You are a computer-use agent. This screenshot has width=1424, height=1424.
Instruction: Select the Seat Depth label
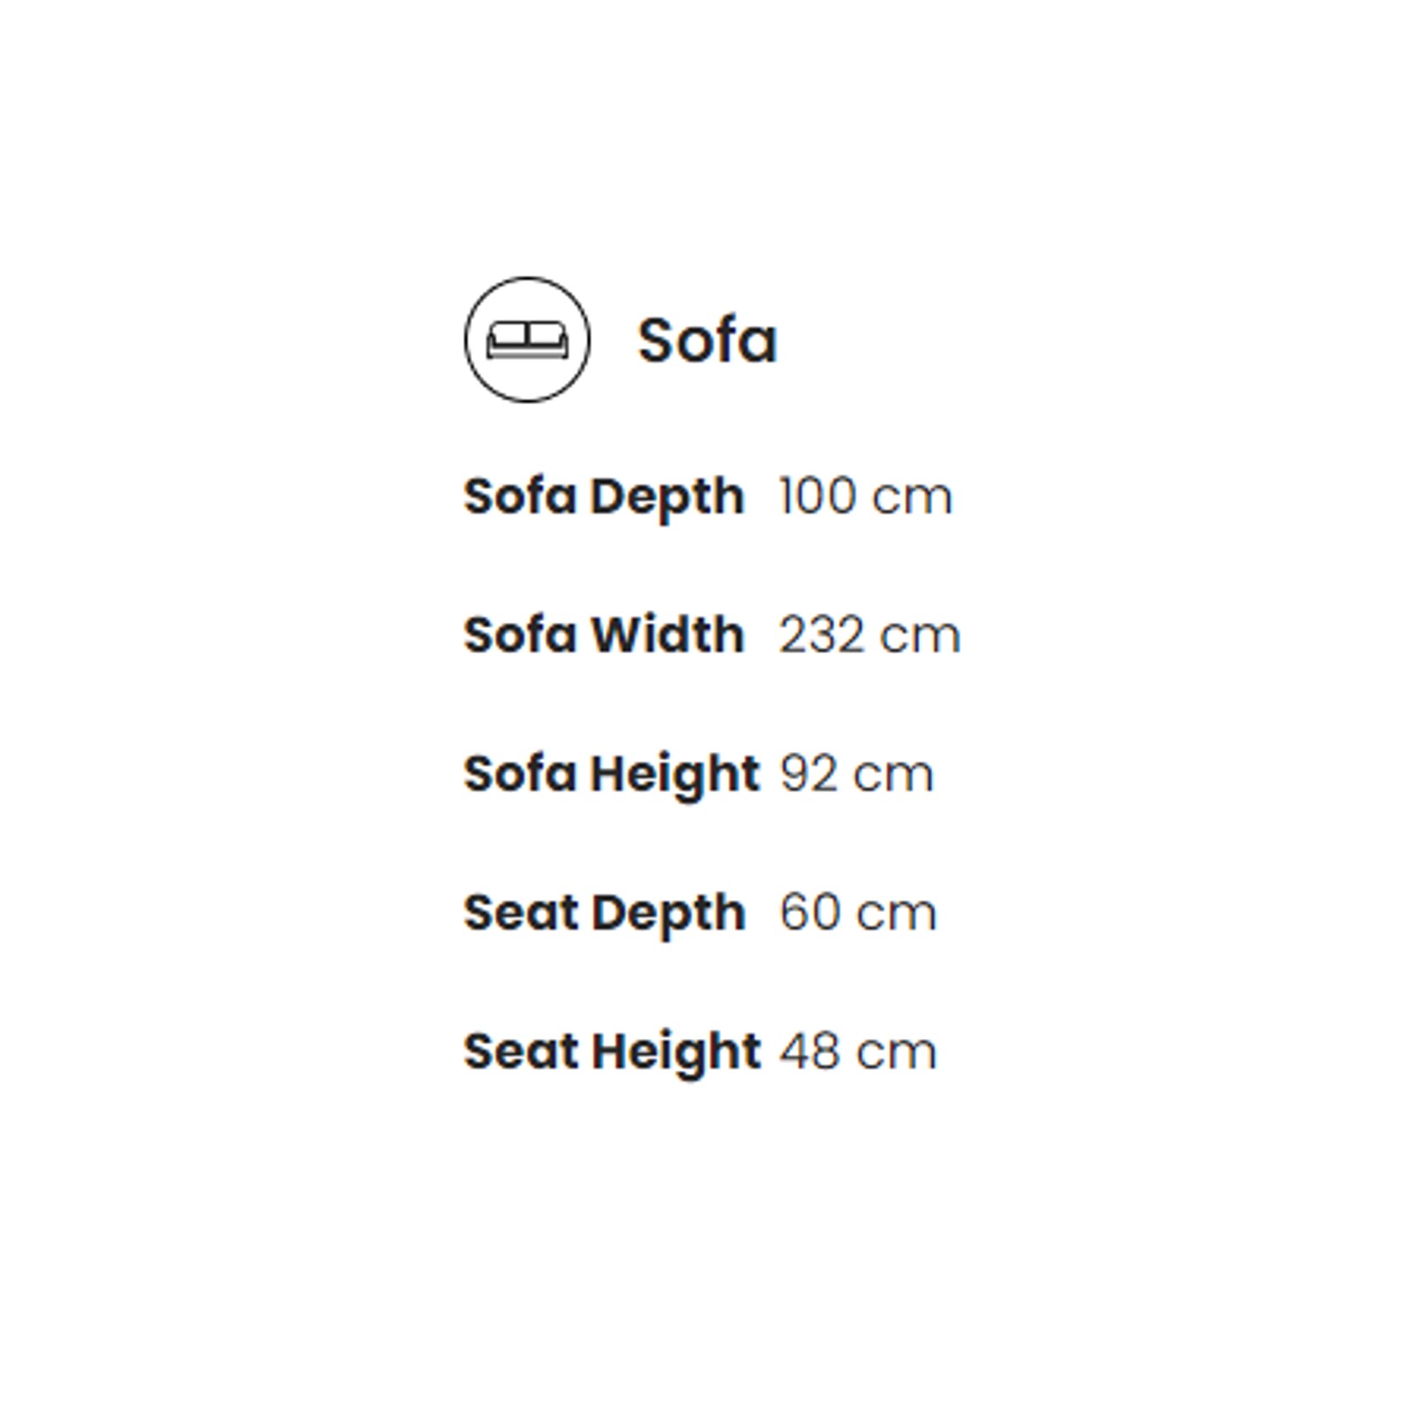coord(604,914)
